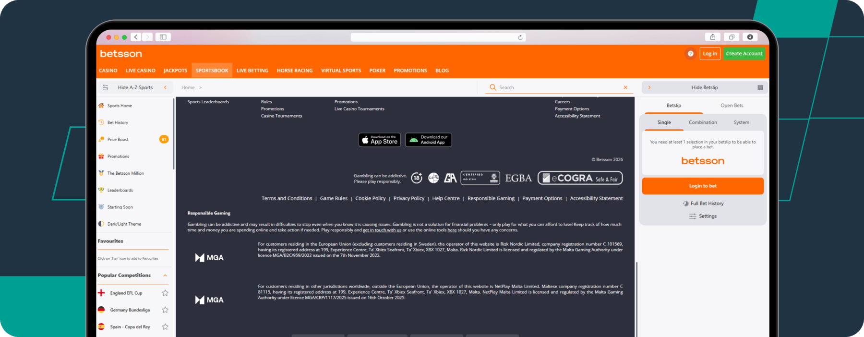Image resolution: width=864 pixels, height=337 pixels.
Task: Open the PROMOTIONS menu item
Action: point(410,71)
